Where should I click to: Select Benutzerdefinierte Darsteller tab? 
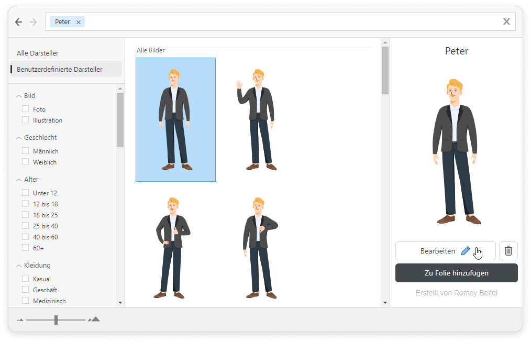click(60, 69)
